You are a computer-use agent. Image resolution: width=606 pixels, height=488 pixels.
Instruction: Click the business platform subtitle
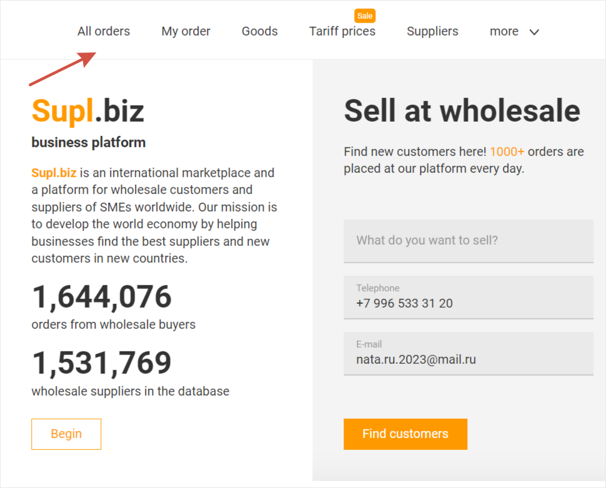point(89,142)
